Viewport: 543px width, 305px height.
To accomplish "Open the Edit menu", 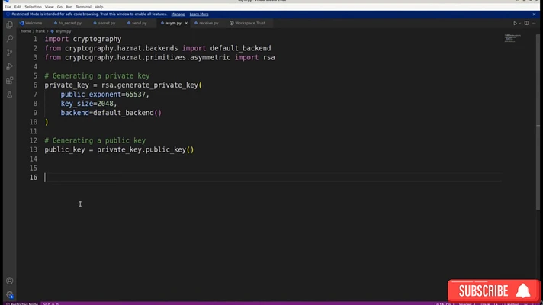I will 18,7.
